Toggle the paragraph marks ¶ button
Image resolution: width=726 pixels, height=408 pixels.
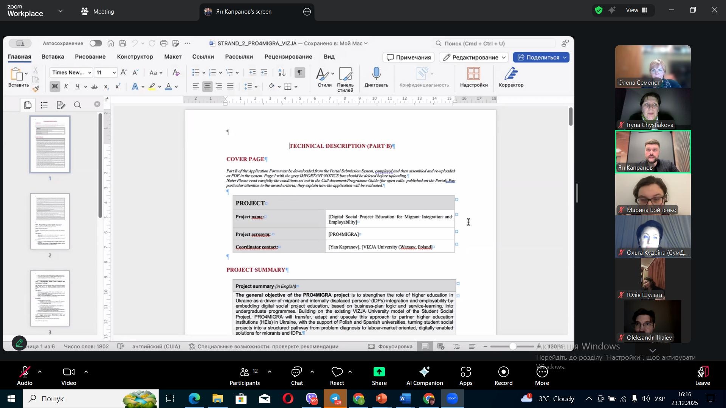pyautogui.click(x=299, y=73)
